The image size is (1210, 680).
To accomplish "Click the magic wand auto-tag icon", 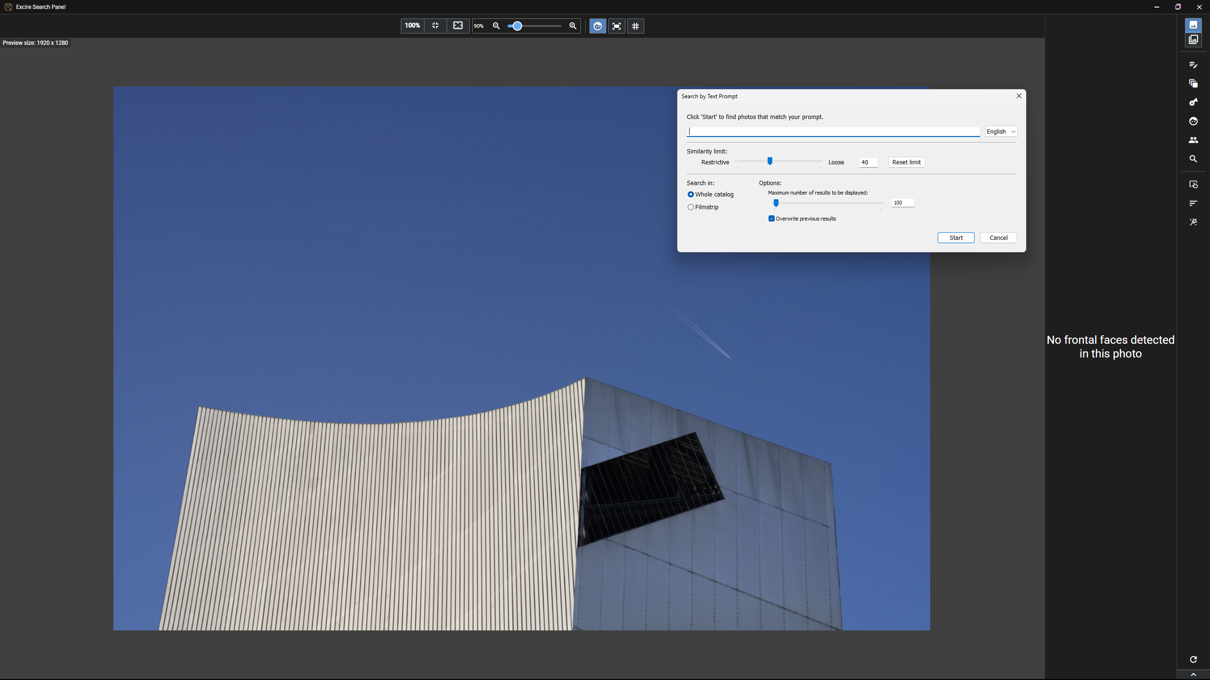I will click(x=1193, y=222).
